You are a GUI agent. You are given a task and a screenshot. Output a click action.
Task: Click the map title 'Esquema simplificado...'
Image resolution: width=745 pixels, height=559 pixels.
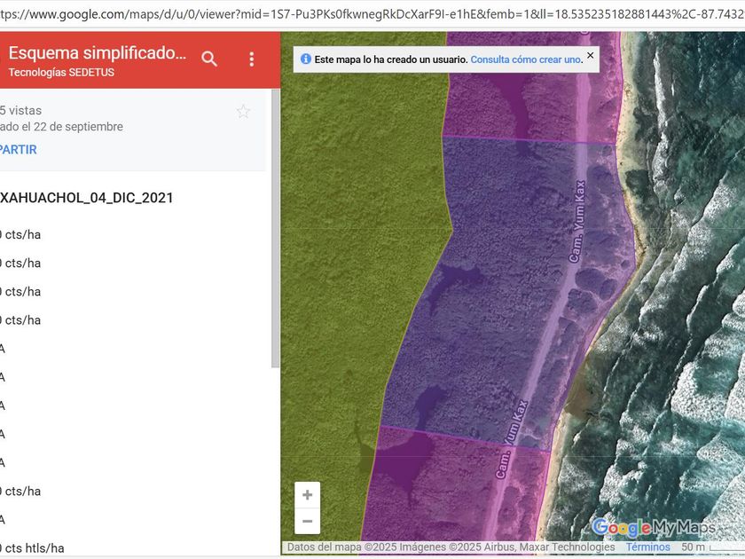(98, 53)
